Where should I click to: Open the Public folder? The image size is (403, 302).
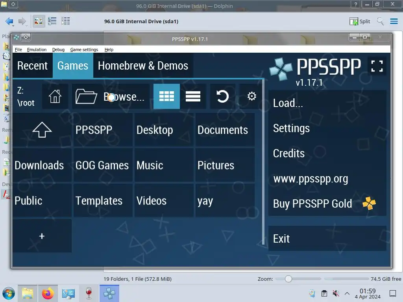click(x=42, y=201)
